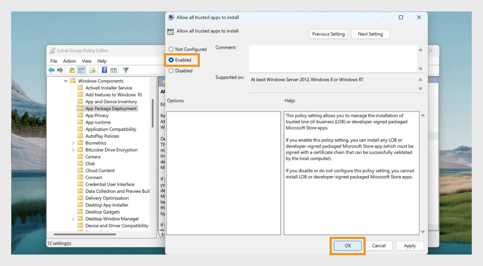Click the '12 setting(s)' status bar text
Image resolution: width=483 pixels, height=266 pixels.
click(59, 243)
